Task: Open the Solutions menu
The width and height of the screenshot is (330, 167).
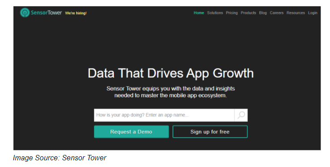Action: click(215, 13)
